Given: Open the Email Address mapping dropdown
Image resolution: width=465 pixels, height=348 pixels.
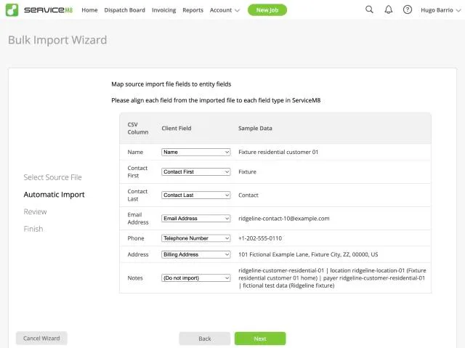Looking at the screenshot, I should coord(195,219).
